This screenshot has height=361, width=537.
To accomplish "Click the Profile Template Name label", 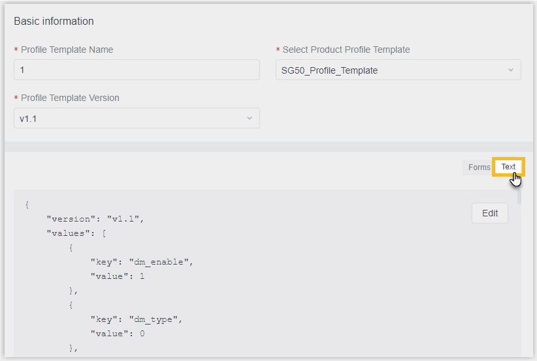I will coord(67,50).
